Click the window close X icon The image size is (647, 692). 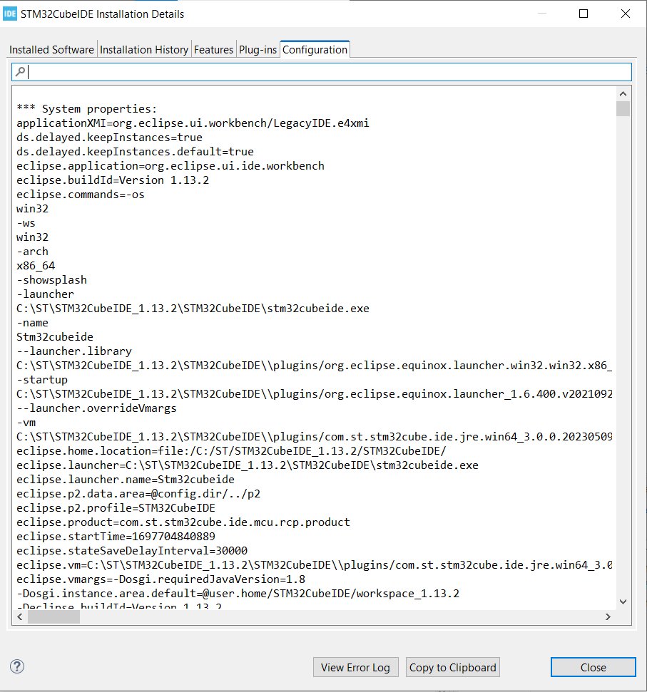626,14
